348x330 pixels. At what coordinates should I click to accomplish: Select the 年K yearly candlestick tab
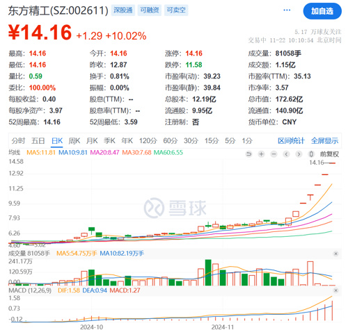[x=127, y=141]
